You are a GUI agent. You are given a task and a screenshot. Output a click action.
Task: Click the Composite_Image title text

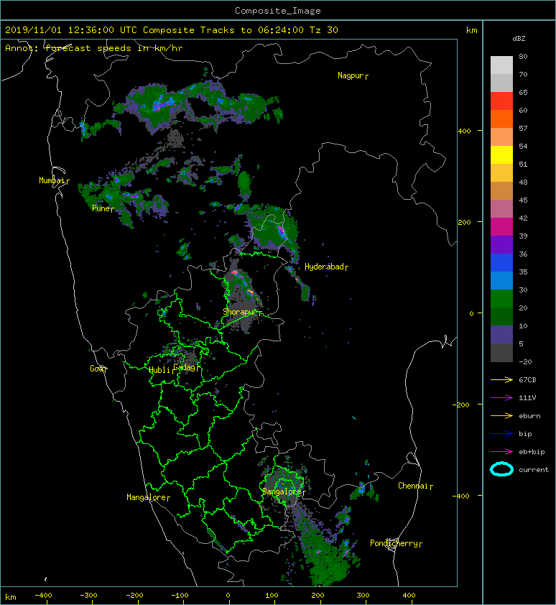coord(278,11)
